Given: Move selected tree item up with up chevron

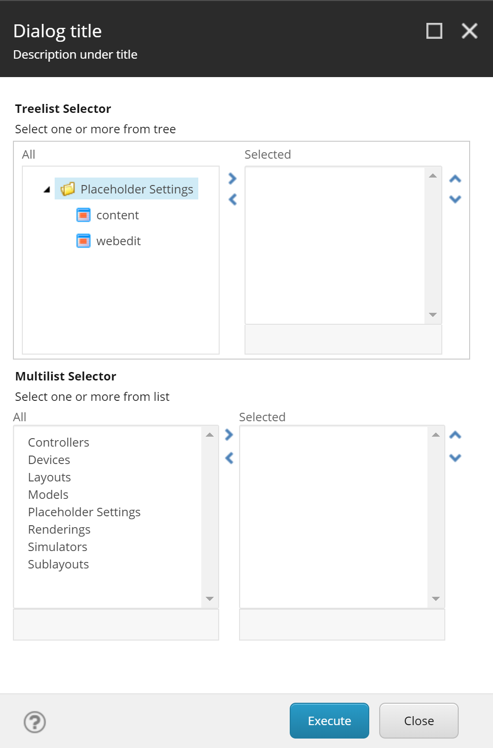Looking at the screenshot, I should [x=455, y=179].
